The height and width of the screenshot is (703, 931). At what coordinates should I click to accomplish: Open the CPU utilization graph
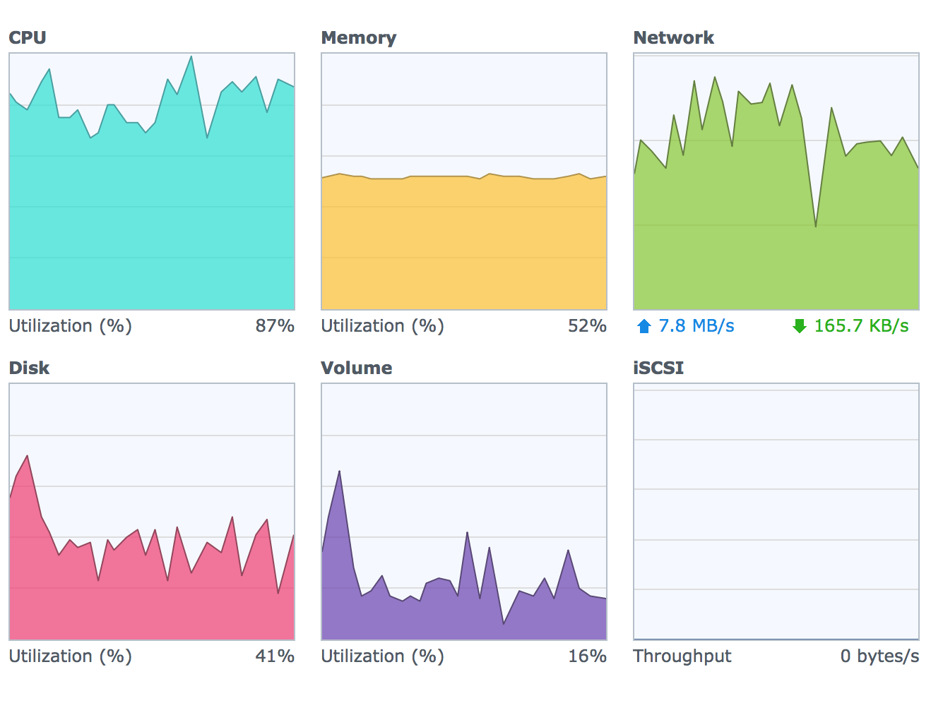pyautogui.click(x=152, y=181)
